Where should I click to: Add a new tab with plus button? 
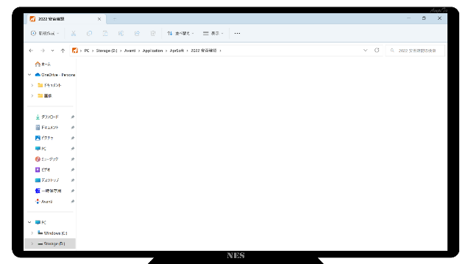coord(115,19)
